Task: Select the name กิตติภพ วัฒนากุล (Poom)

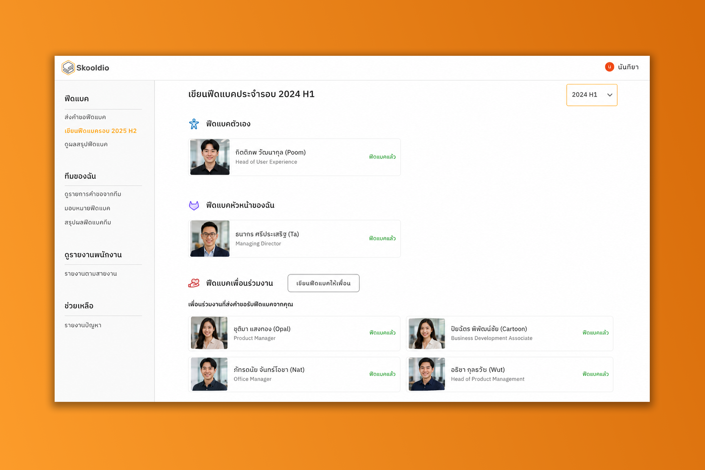Action: coord(270,152)
